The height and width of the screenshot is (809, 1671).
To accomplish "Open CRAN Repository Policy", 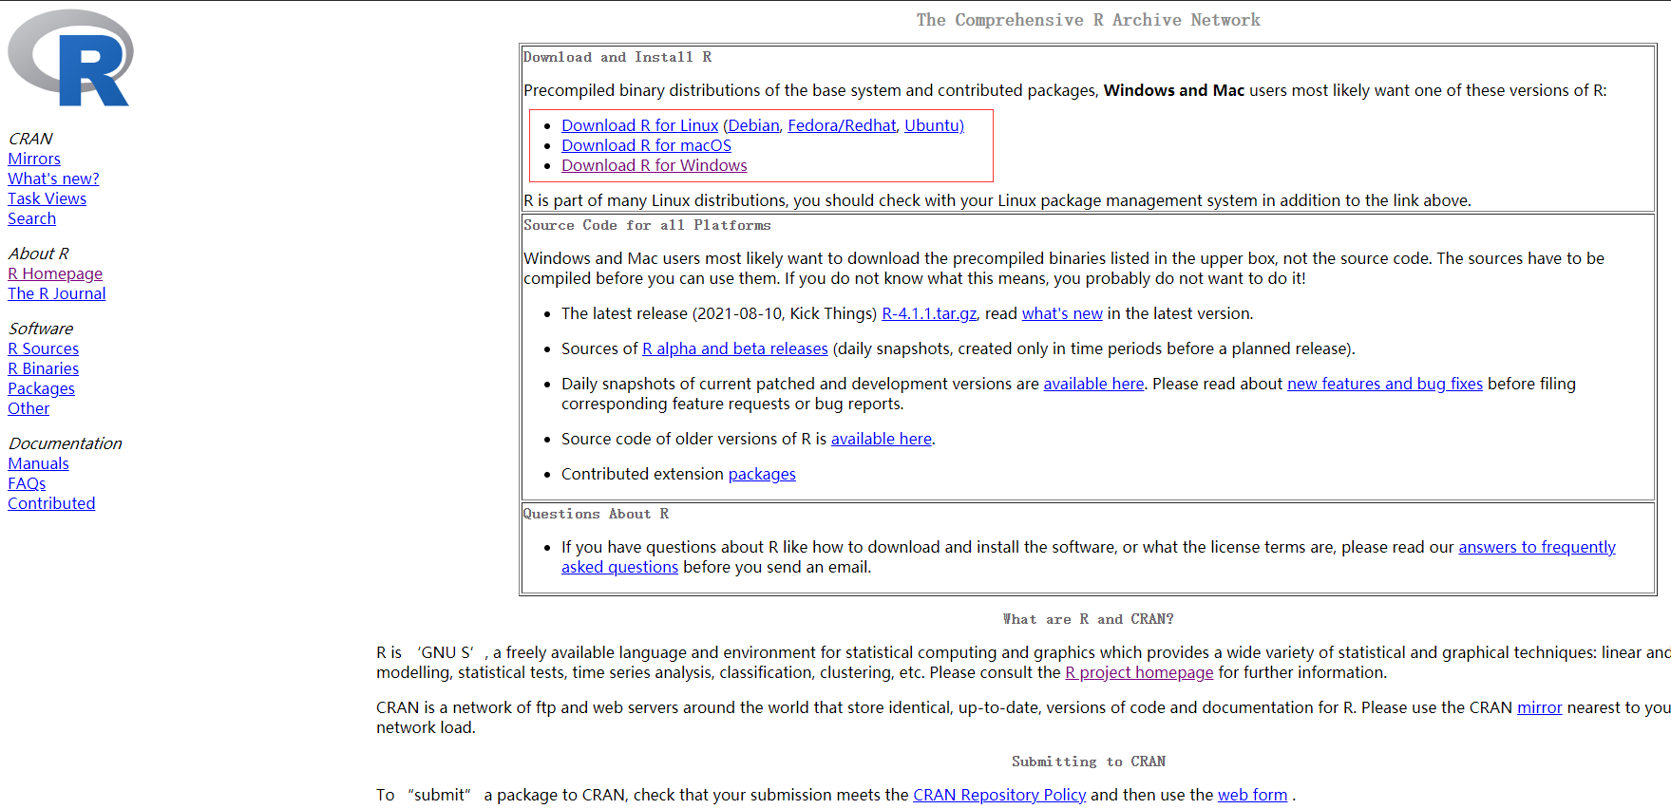I will click(999, 795).
